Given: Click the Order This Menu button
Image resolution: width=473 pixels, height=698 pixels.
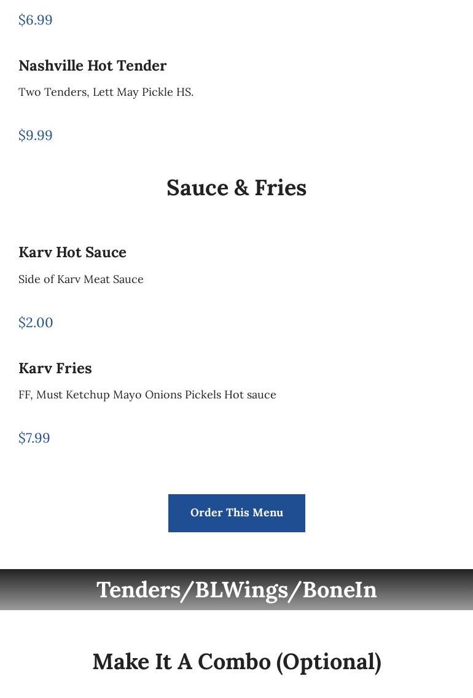Looking at the screenshot, I should (237, 513).
